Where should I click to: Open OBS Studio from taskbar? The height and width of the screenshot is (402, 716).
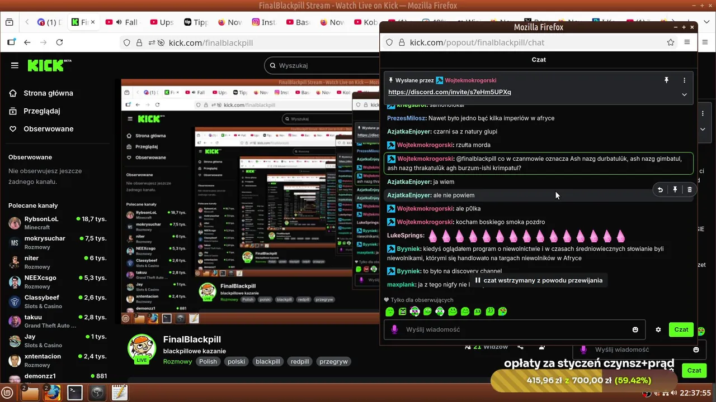[97, 393]
